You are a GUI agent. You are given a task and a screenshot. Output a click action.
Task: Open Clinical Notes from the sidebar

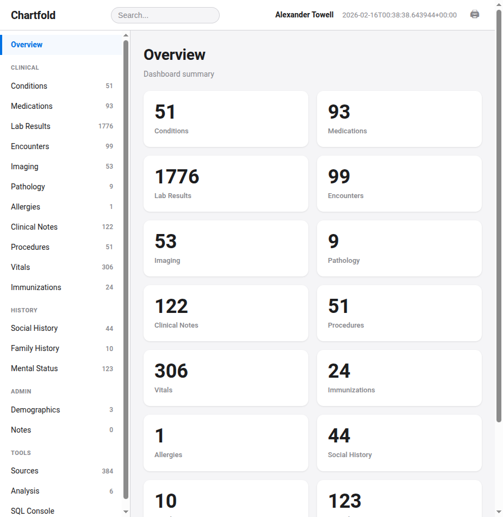click(x=34, y=227)
